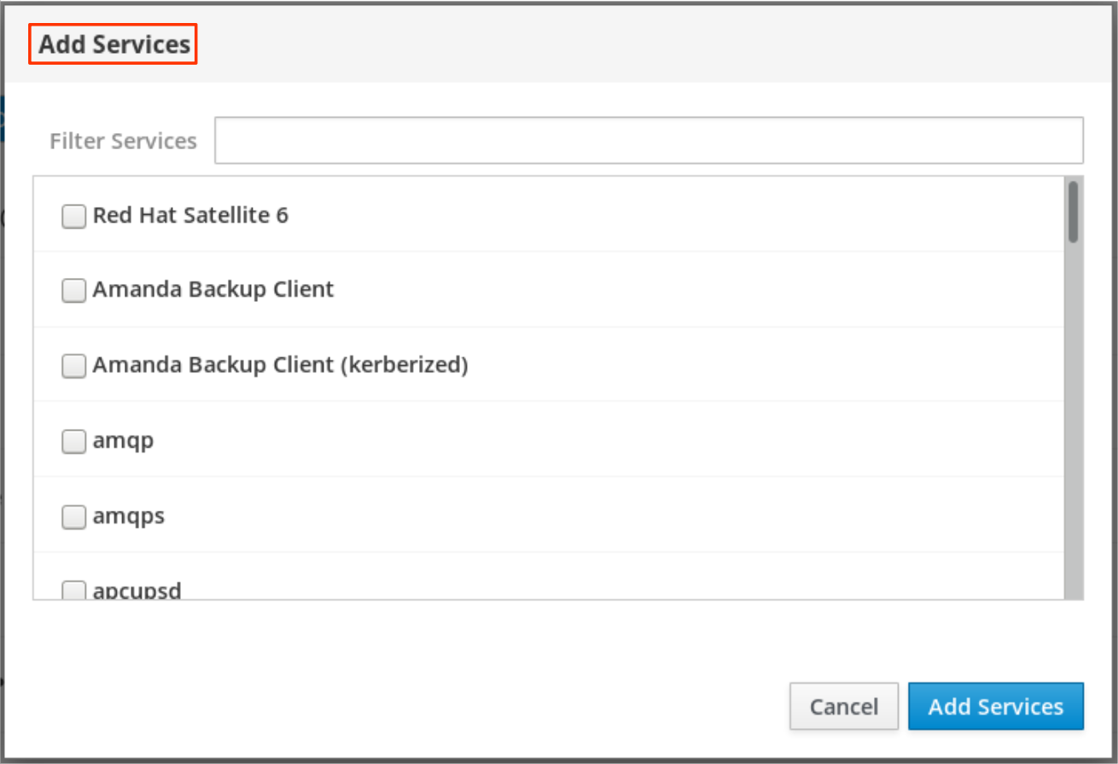Check the Red Hat Satellite 6 checkbox
Screen dimensions: 1118x764
pyautogui.click(x=74, y=217)
